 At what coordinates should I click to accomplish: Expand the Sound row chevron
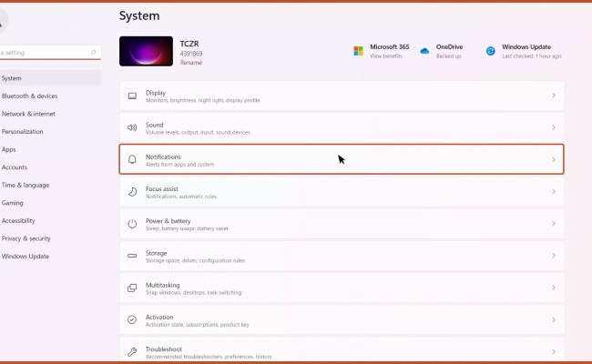click(x=554, y=127)
